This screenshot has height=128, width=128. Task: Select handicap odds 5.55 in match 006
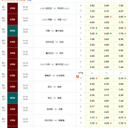(92, 67)
